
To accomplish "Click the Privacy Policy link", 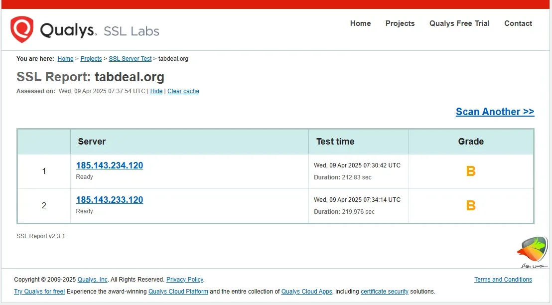I will coord(185,280).
